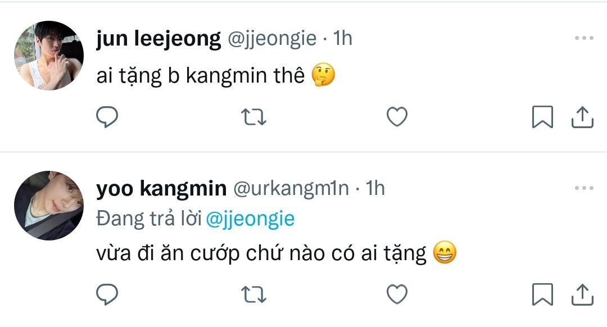Retweet jun leejeong's tweet
This screenshot has width=607, height=327.
tap(253, 117)
